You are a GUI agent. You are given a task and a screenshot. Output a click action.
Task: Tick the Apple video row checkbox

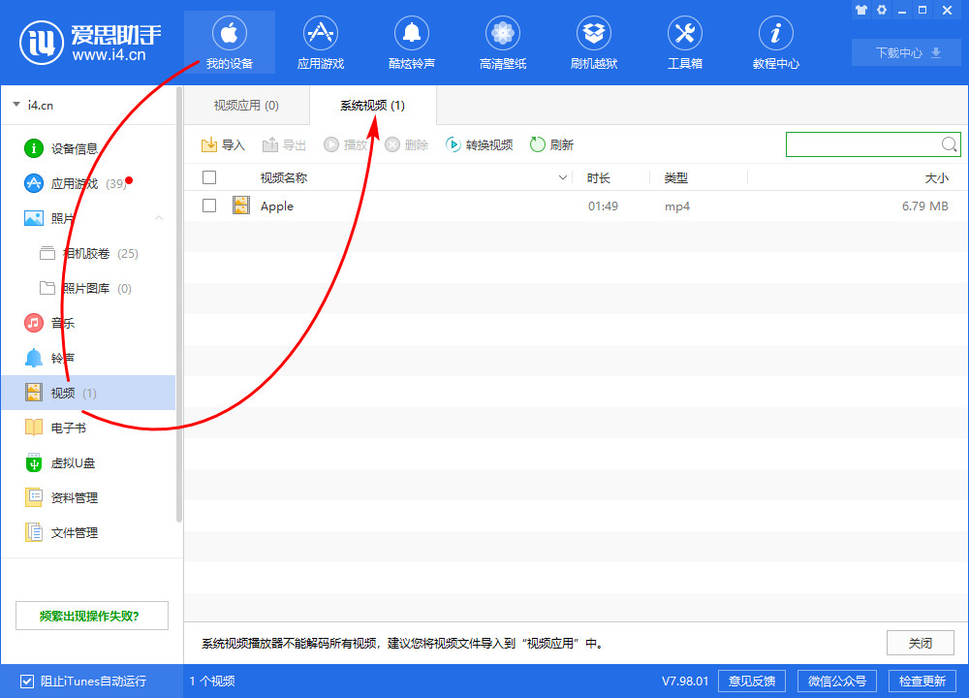[x=209, y=206]
